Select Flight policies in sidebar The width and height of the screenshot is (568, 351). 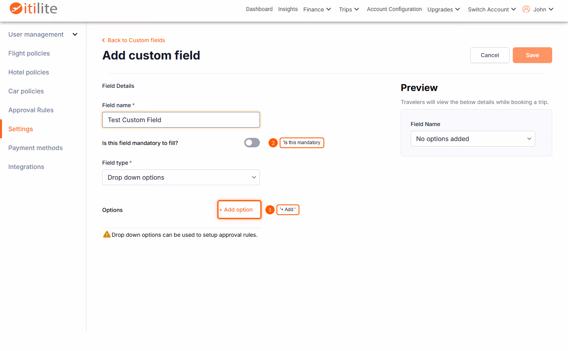pos(29,53)
